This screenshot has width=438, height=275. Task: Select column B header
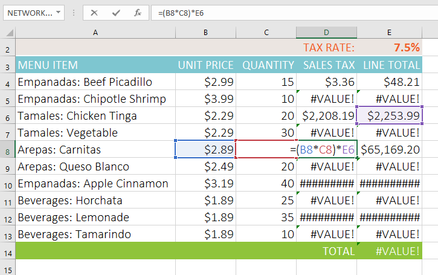pyautogui.click(x=205, y=32)
